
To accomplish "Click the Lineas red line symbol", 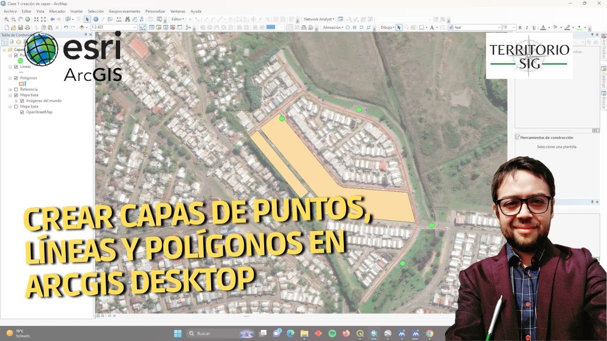I will [21, 72].
